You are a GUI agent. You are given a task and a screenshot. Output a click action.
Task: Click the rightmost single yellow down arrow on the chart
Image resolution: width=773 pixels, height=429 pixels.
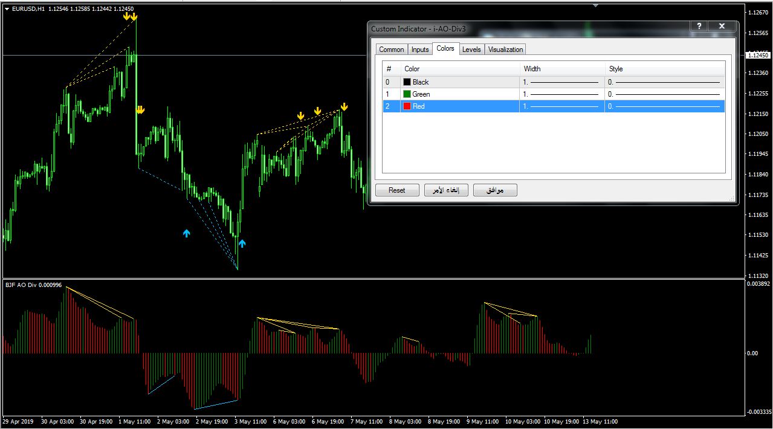pos(344,107)
